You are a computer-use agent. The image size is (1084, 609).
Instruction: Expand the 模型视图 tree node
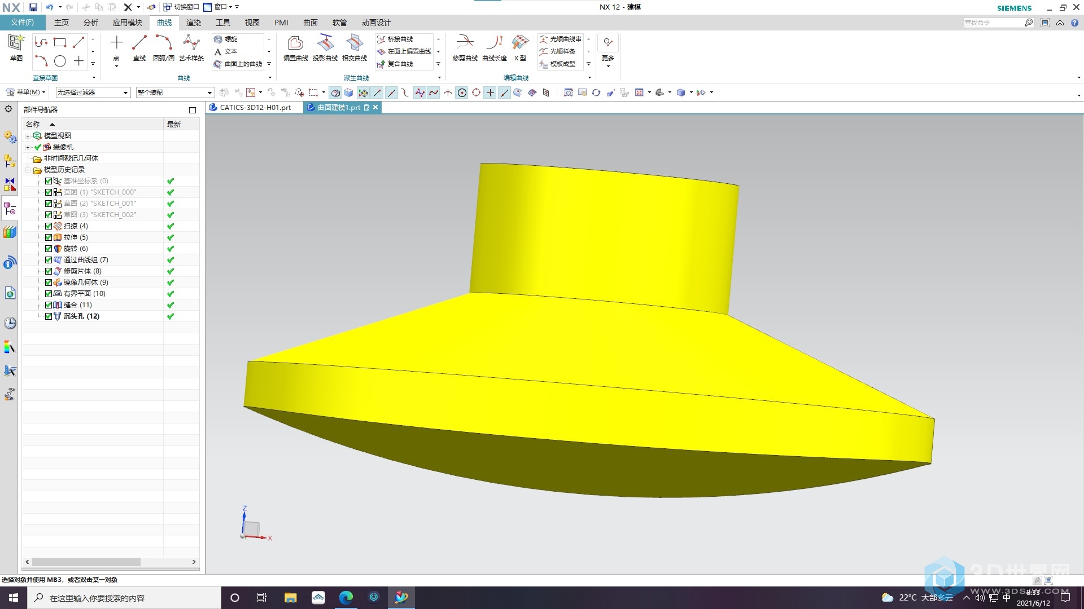28,136
